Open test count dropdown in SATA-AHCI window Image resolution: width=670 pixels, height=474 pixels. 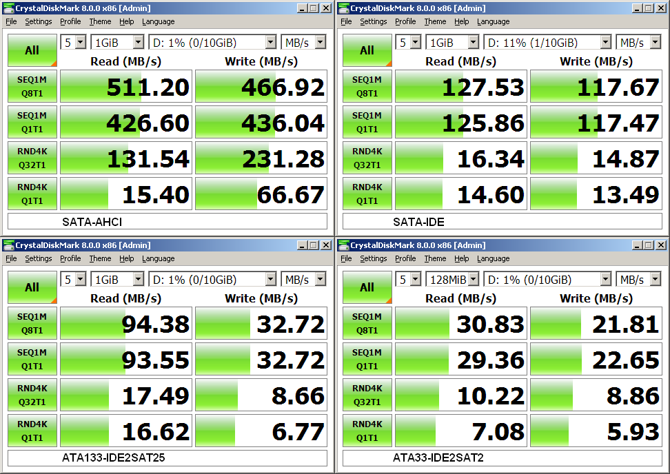pyautogui.click(x=74, y=42)
